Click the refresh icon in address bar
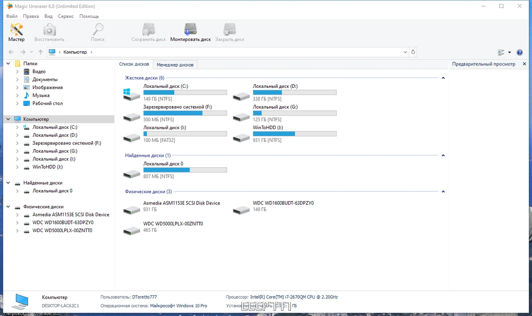The width and height of the screenshot is (532, 316). (x=413, y=52)
